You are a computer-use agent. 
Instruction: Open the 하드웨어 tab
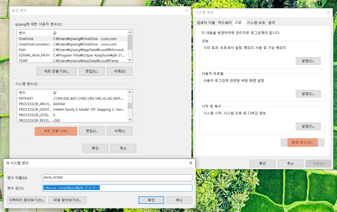click(x=225, y=23)
